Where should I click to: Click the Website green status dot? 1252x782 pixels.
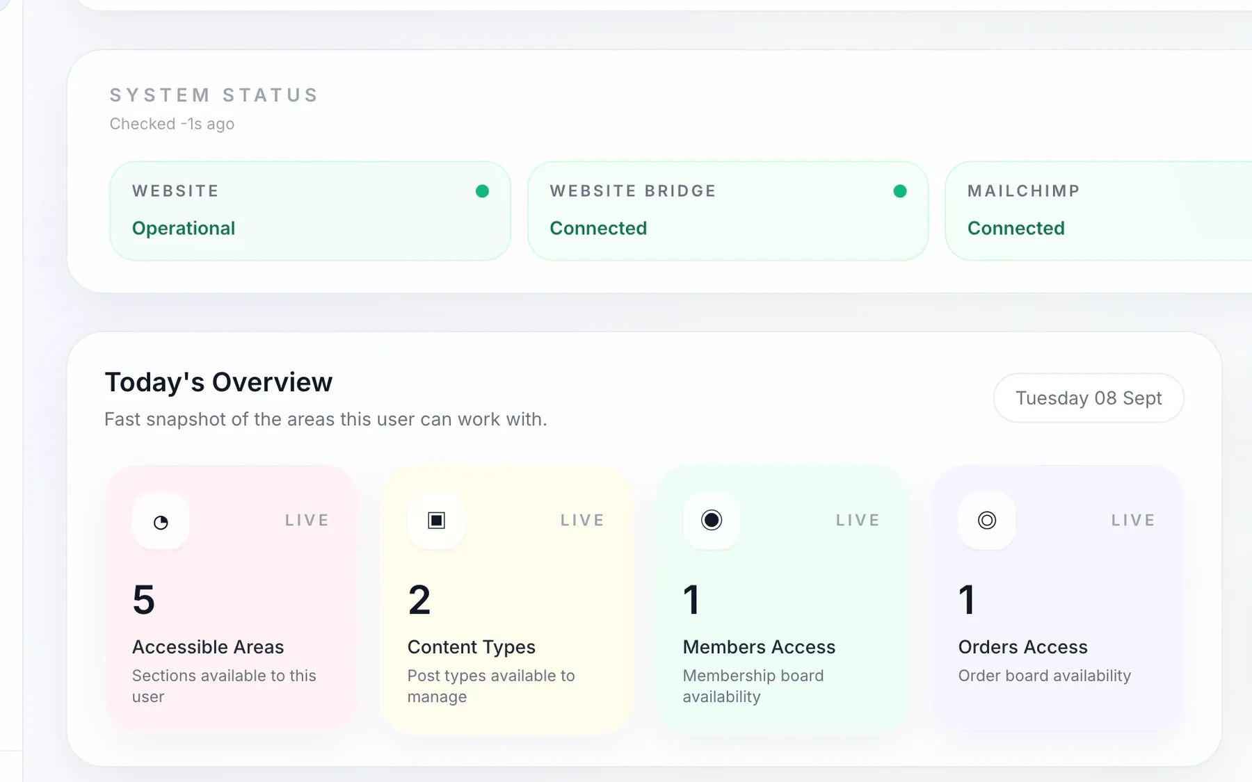(482, 191)
